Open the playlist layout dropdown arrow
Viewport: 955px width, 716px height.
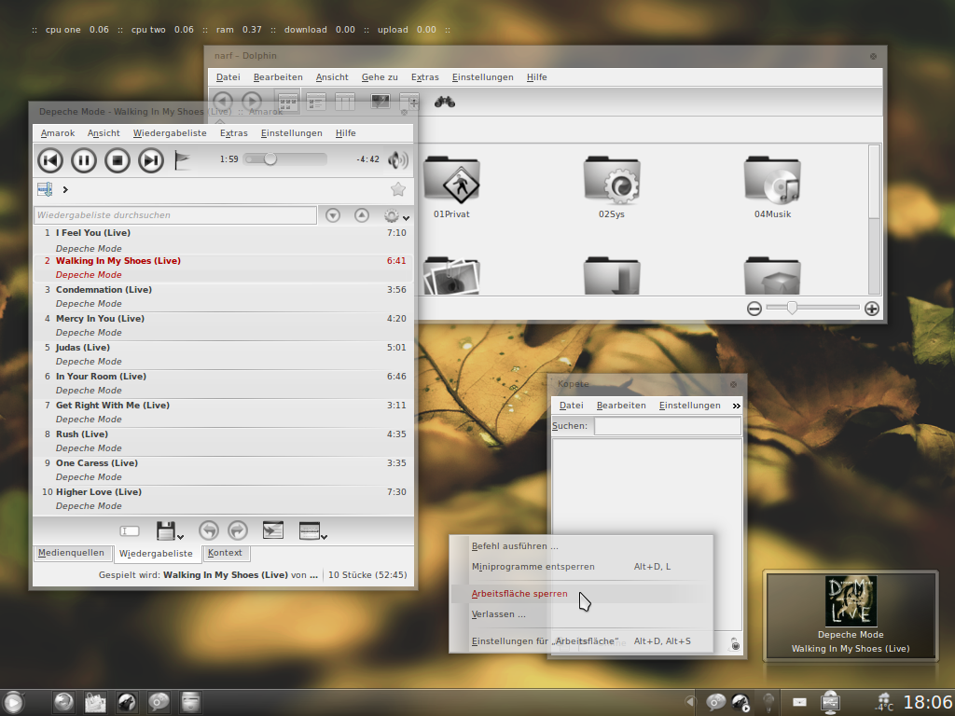coord(324,537)
